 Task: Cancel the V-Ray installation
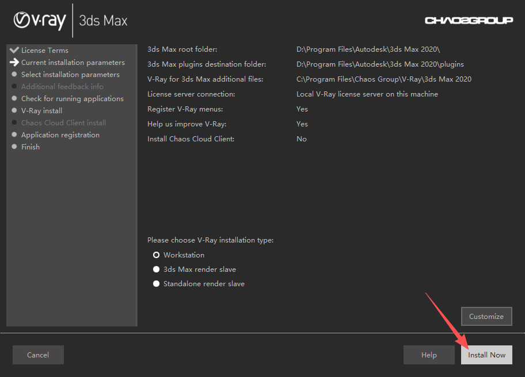pyautogui.click(x=38, y=355)
